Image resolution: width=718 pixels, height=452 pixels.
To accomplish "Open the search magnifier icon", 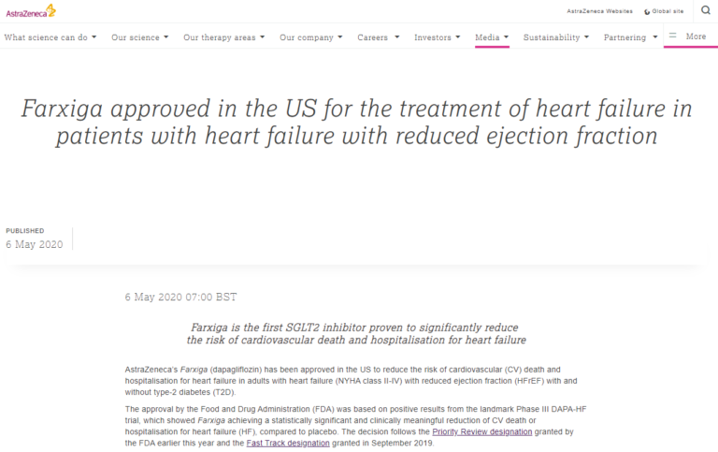I will (705, 10).
